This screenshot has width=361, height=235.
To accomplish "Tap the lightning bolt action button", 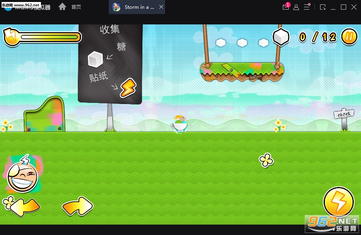I will (x=338, y=202).
